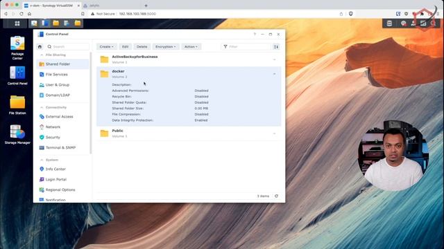Open Terminal & SNMP settings
The width and height of the screenshot is (444, 249).
(x=62, y=147)
